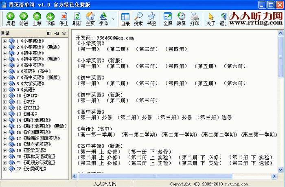This screenshot has height=187, width=285.
Task: Start 滚屏 (Auto-scroll) from toolbar
Action: [181, 19]
